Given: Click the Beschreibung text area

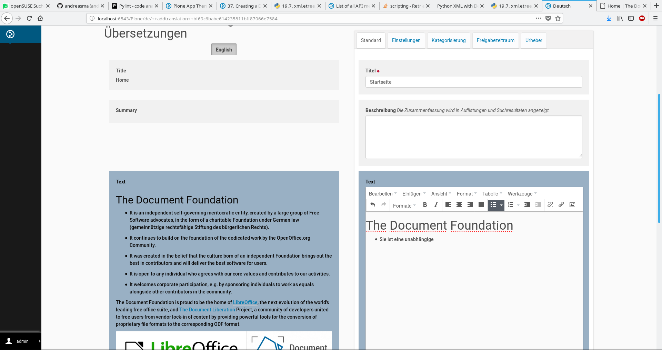Looking at the screenshot, I should coord(474,137).
